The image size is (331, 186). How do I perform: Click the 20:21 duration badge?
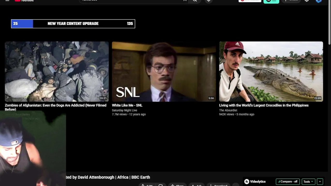click(103, 98)
